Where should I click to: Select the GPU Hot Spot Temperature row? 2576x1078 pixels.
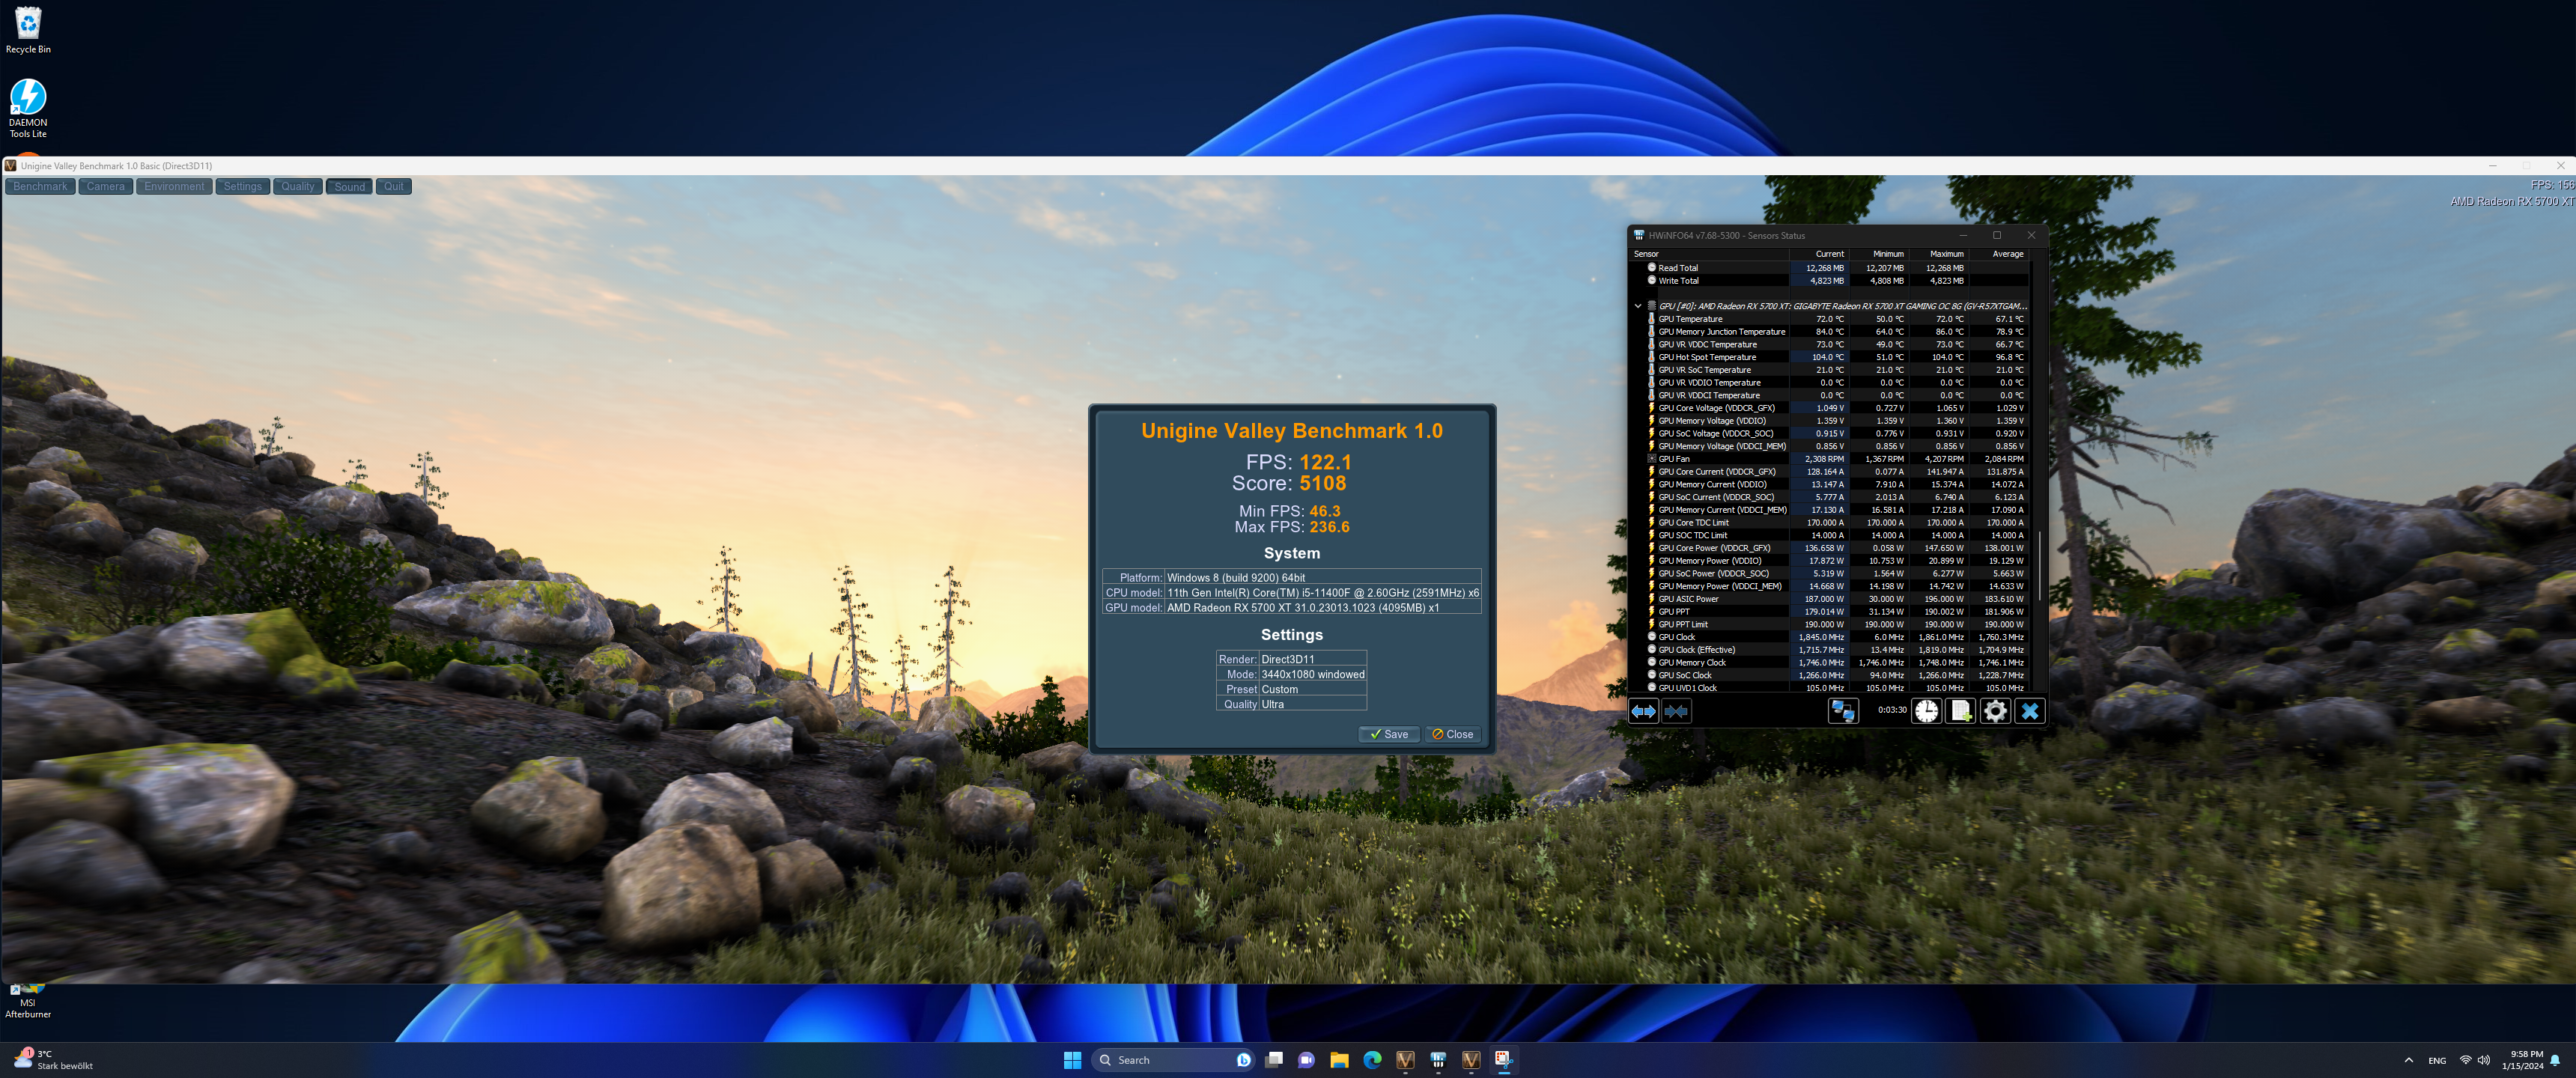tap(1707, 357)
